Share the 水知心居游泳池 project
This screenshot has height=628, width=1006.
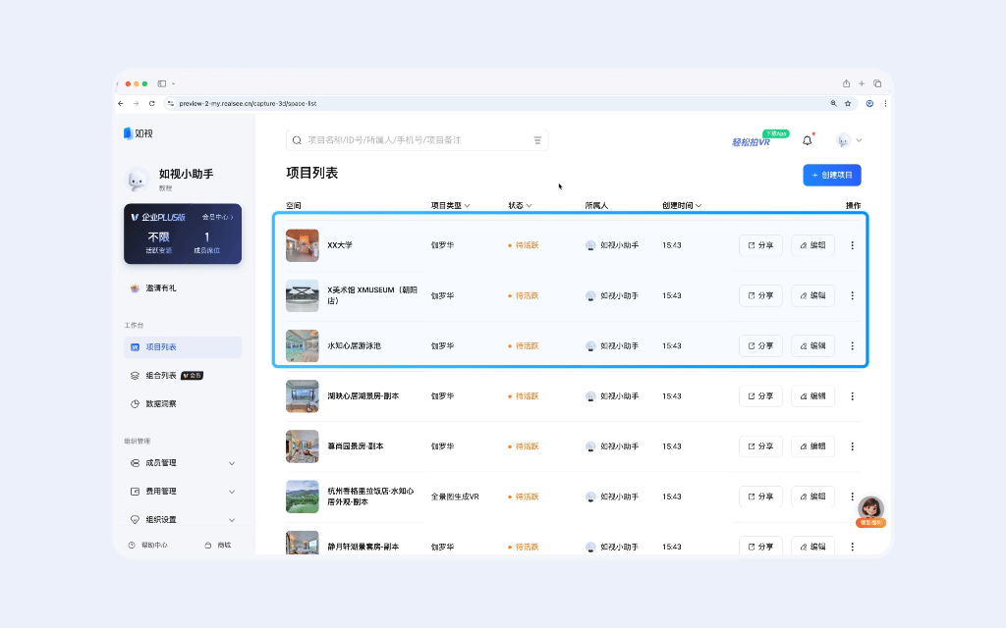coord(761,346)
